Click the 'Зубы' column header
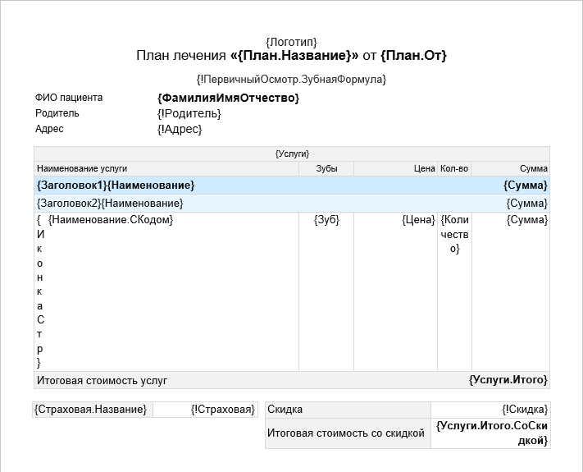 coord(326,168)
